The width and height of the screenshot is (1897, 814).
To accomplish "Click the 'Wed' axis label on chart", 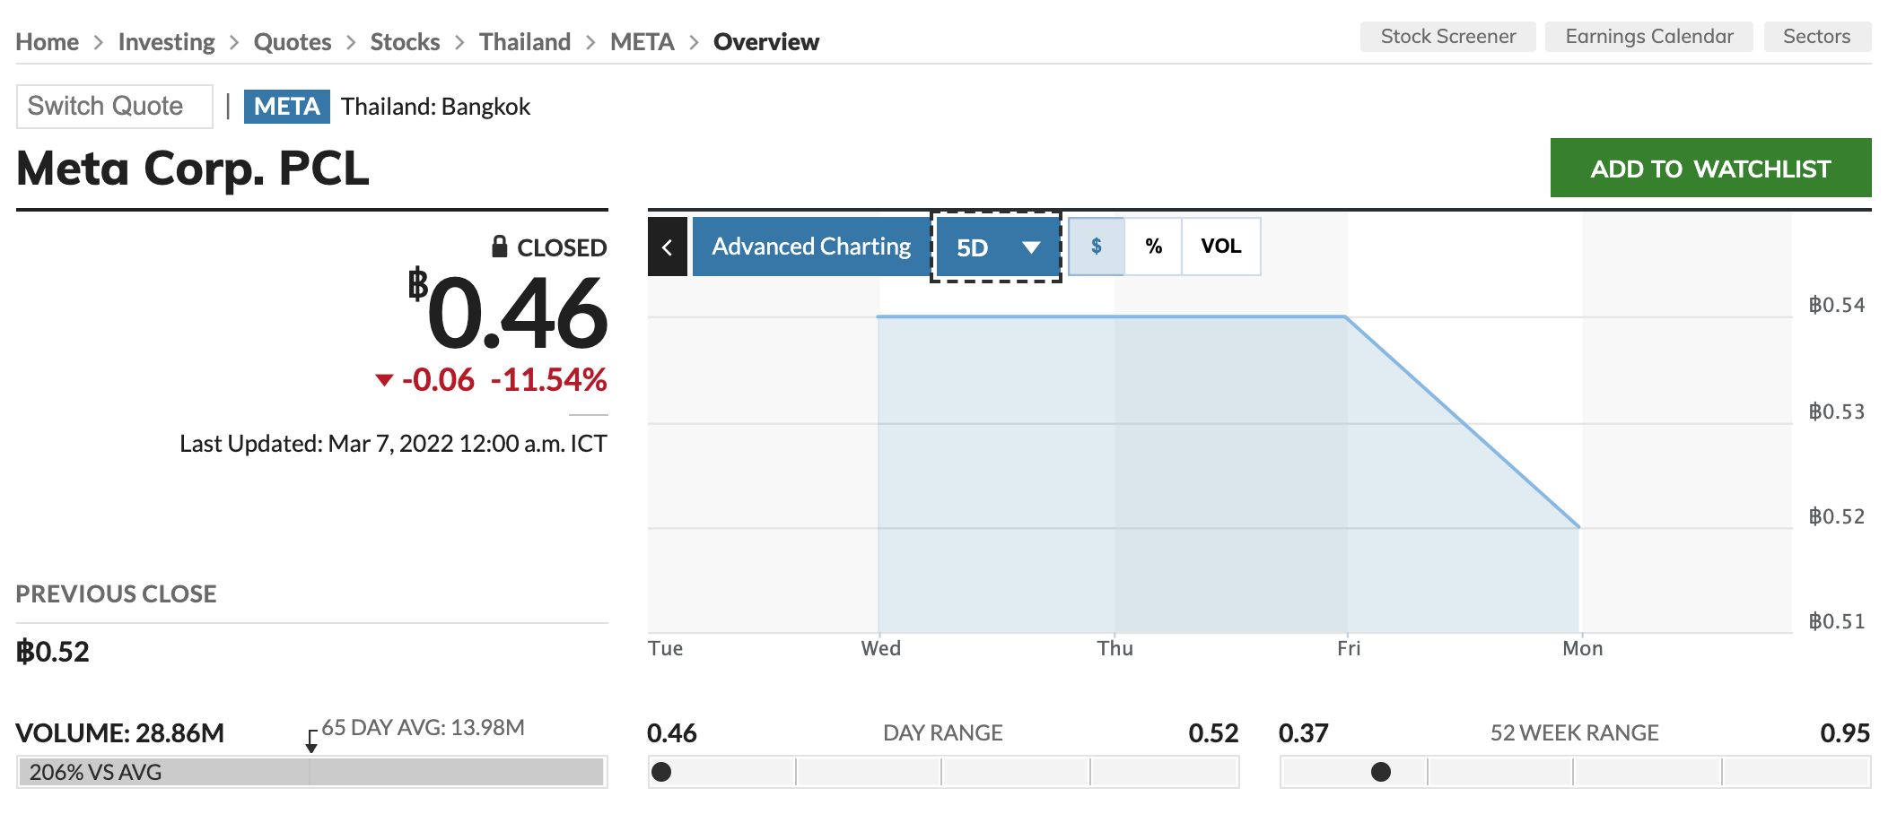I will [x=881, y=648].
